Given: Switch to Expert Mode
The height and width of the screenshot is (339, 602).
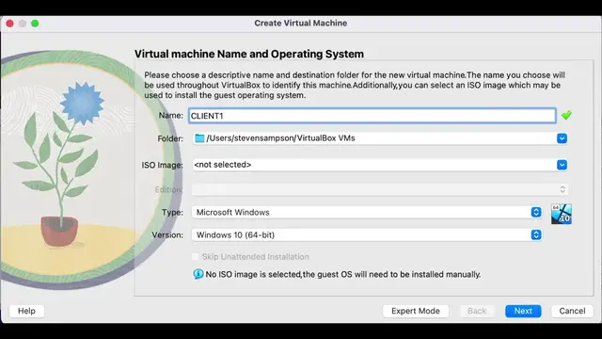Looking at the screenshot, I should (x=416, y=311).
